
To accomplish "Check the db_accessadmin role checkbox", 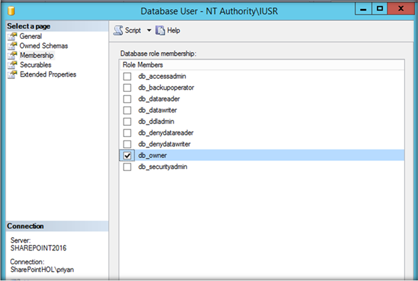I will (x=127, y=77).
